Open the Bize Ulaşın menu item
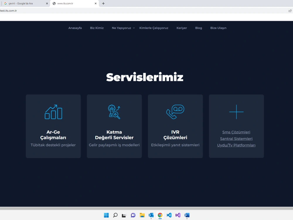The height and width of the screenshot is (220, 293). tap(218, 28)
